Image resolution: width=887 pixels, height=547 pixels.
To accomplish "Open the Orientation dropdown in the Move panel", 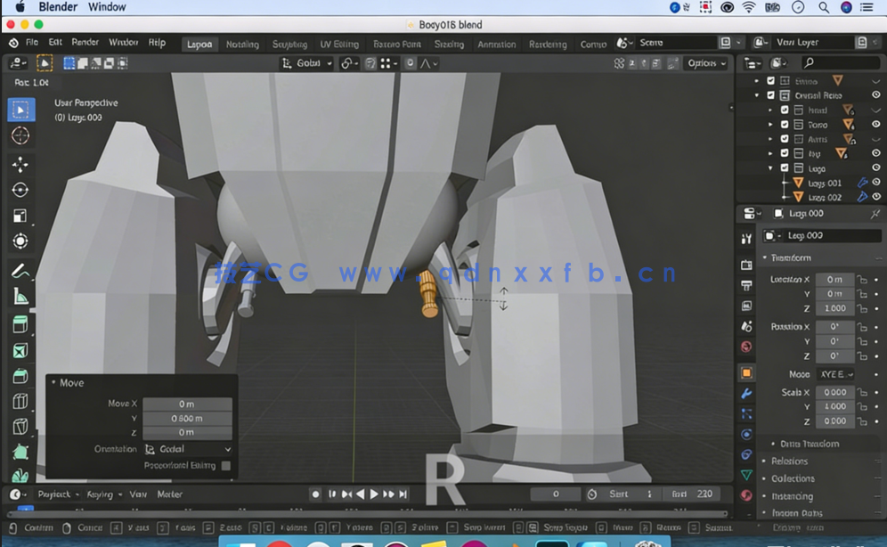I will 189,449.
